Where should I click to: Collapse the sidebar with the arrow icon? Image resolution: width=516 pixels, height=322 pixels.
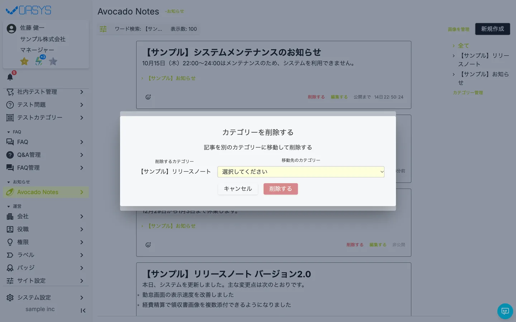tap(83, 311)
